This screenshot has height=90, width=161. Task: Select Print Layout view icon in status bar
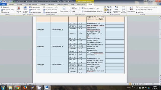click(130, 84)
